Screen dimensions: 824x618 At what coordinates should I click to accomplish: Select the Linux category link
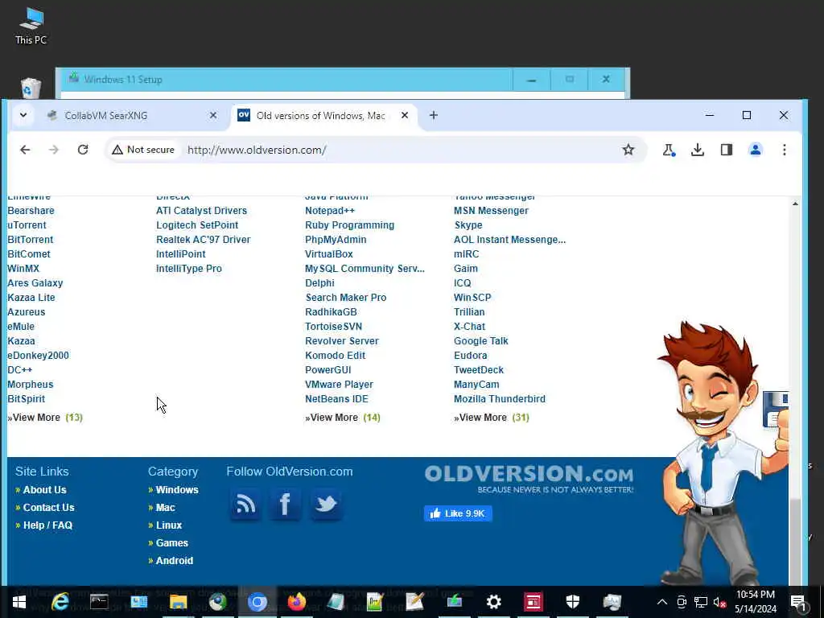point(169,525)
